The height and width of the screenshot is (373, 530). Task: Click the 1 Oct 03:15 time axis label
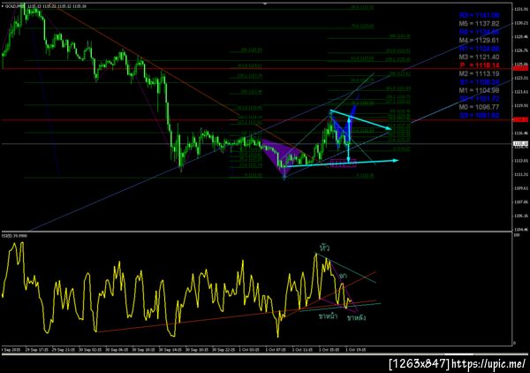click(249, 350)
